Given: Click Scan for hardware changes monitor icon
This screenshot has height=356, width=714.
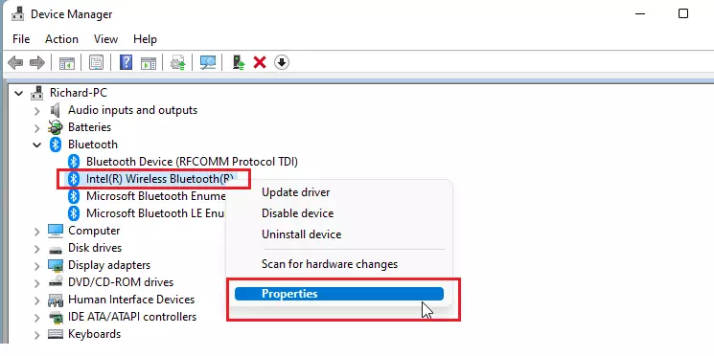Looking at the screenshot, I should 208,62.
